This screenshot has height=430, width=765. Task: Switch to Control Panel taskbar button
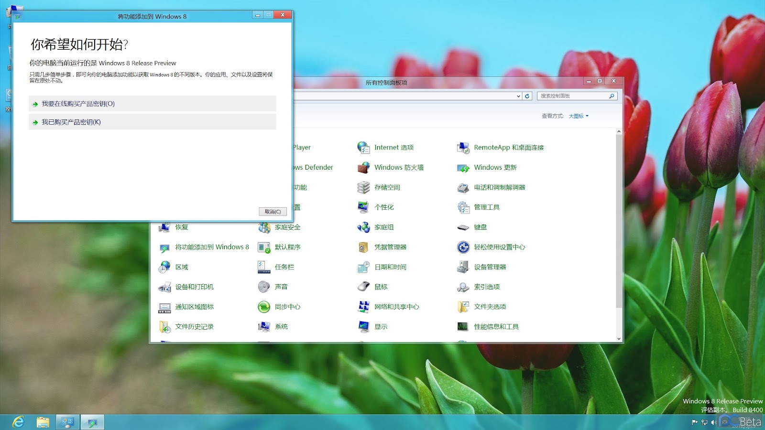67,422
